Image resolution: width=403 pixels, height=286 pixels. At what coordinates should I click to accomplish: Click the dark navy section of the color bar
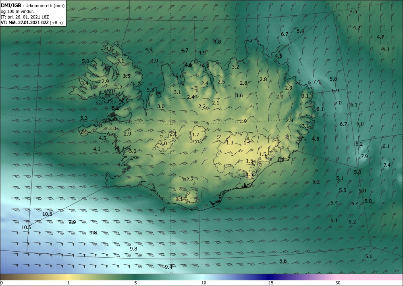(270, 277)
